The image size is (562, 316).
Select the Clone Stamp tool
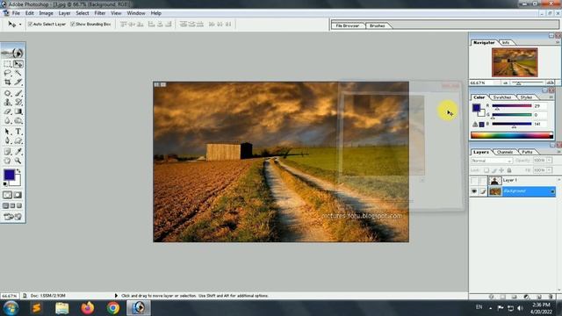click(7, 103)
